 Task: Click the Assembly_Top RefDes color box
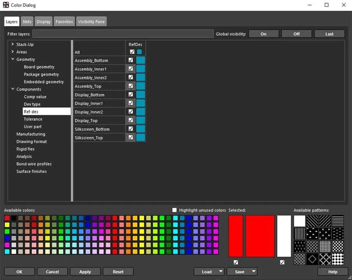coord(140,86)
